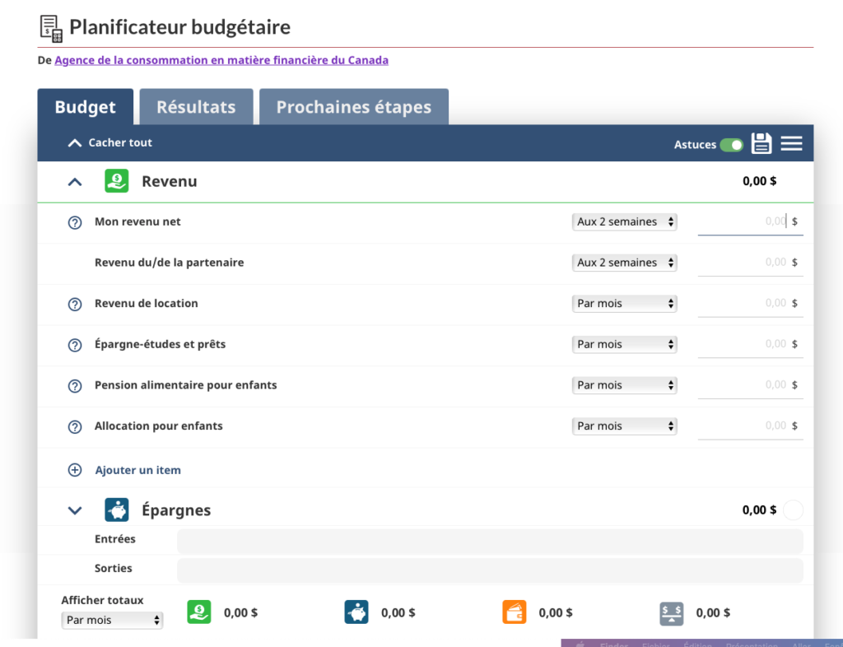The width and height of the screenshot is (843, 647).
Task: Open the Par mois dropdown under Afficher totaux
Action: [x=112, y=620]
